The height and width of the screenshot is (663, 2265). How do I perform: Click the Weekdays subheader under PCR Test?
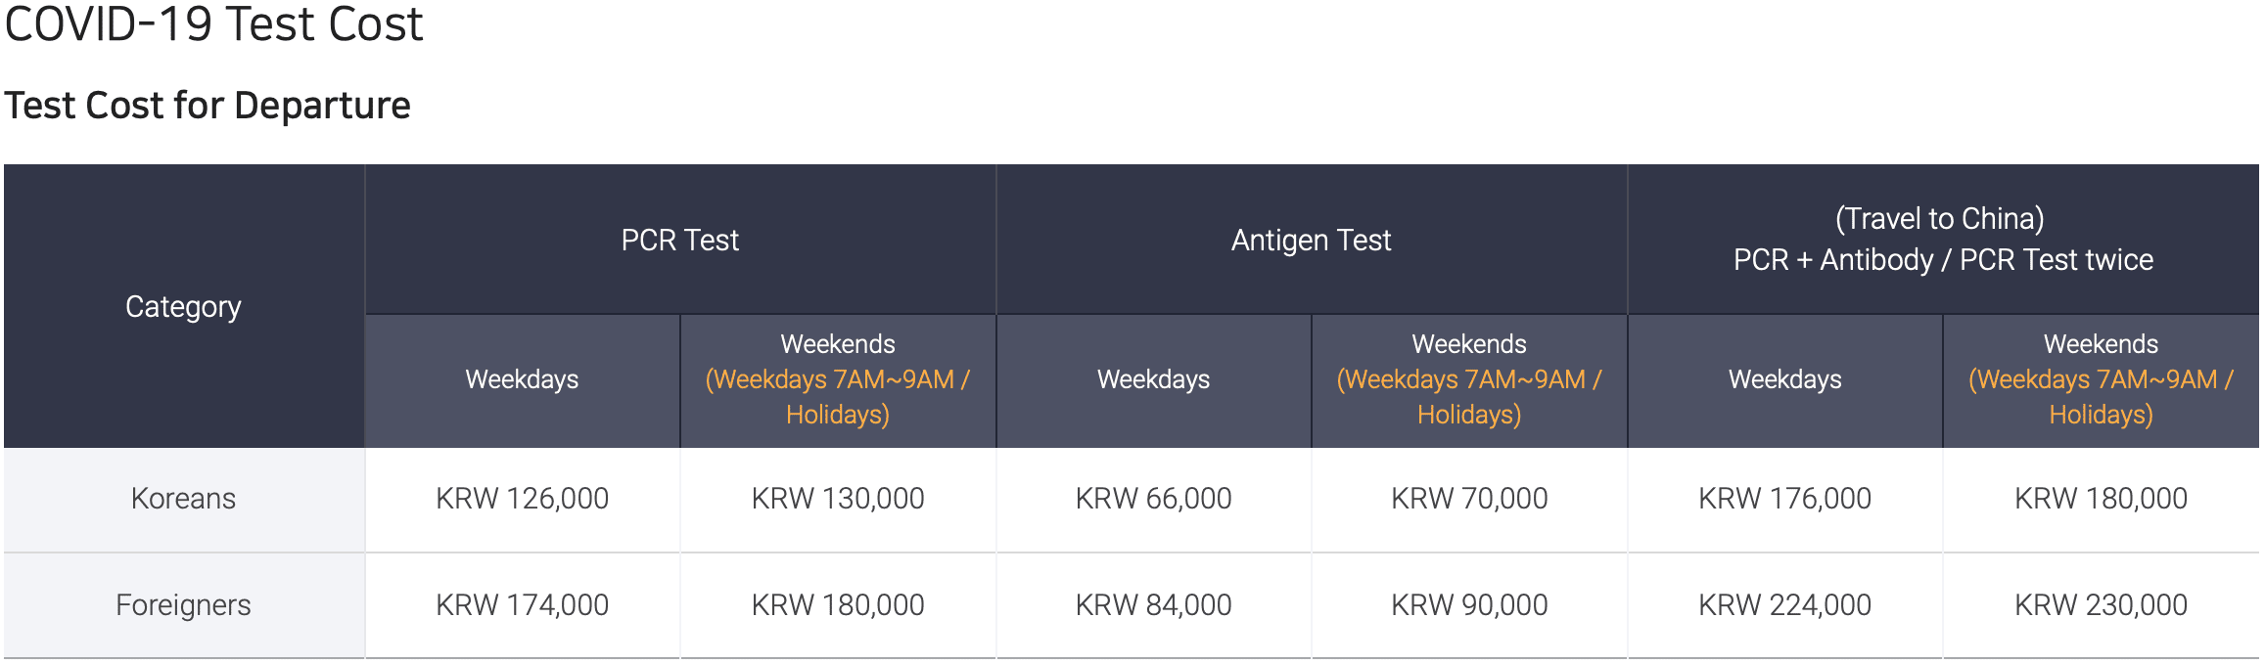(522, 379)
